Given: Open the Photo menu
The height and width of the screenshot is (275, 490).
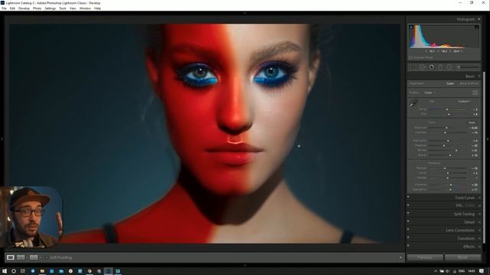Looking at the screenshot, I should click(x=37, y=8).
